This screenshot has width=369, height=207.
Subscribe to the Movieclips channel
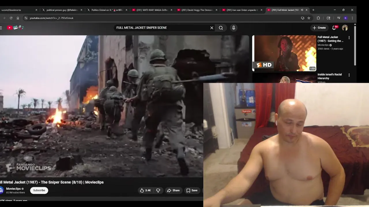tap(39, 190)
